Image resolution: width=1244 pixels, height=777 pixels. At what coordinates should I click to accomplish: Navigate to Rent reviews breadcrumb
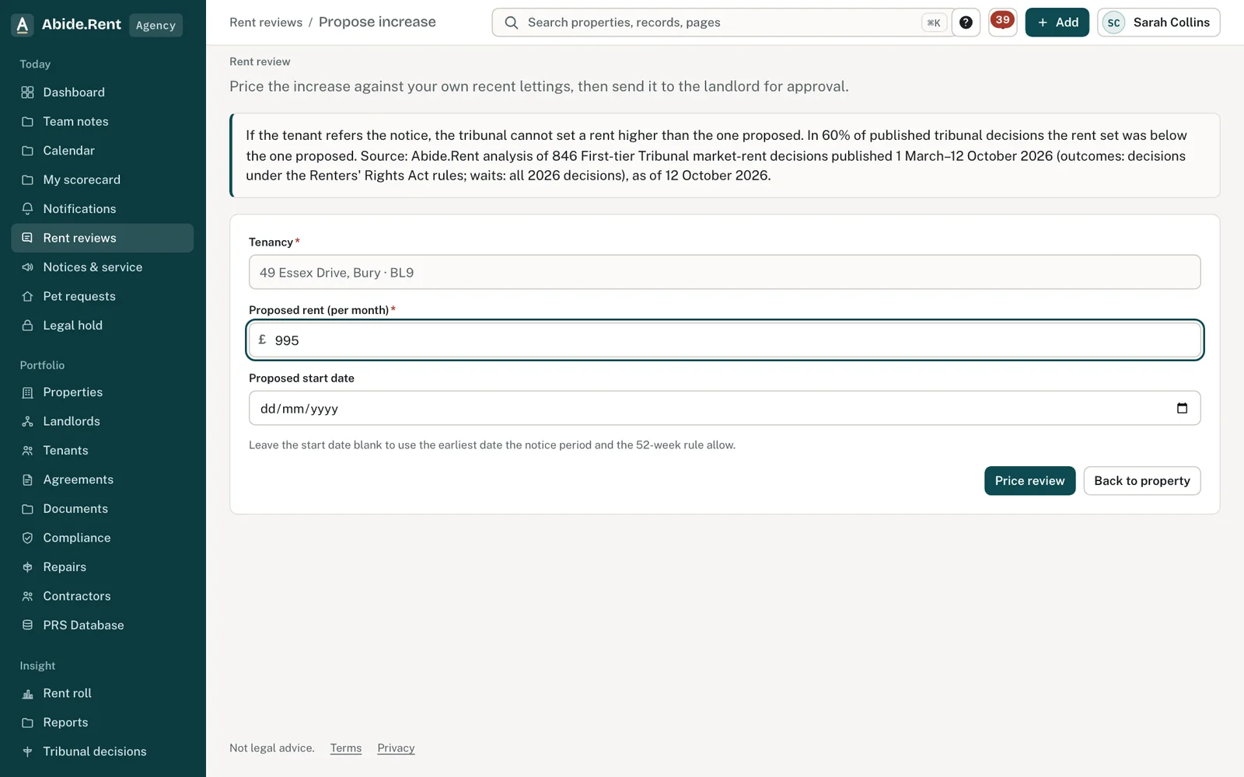266,23
